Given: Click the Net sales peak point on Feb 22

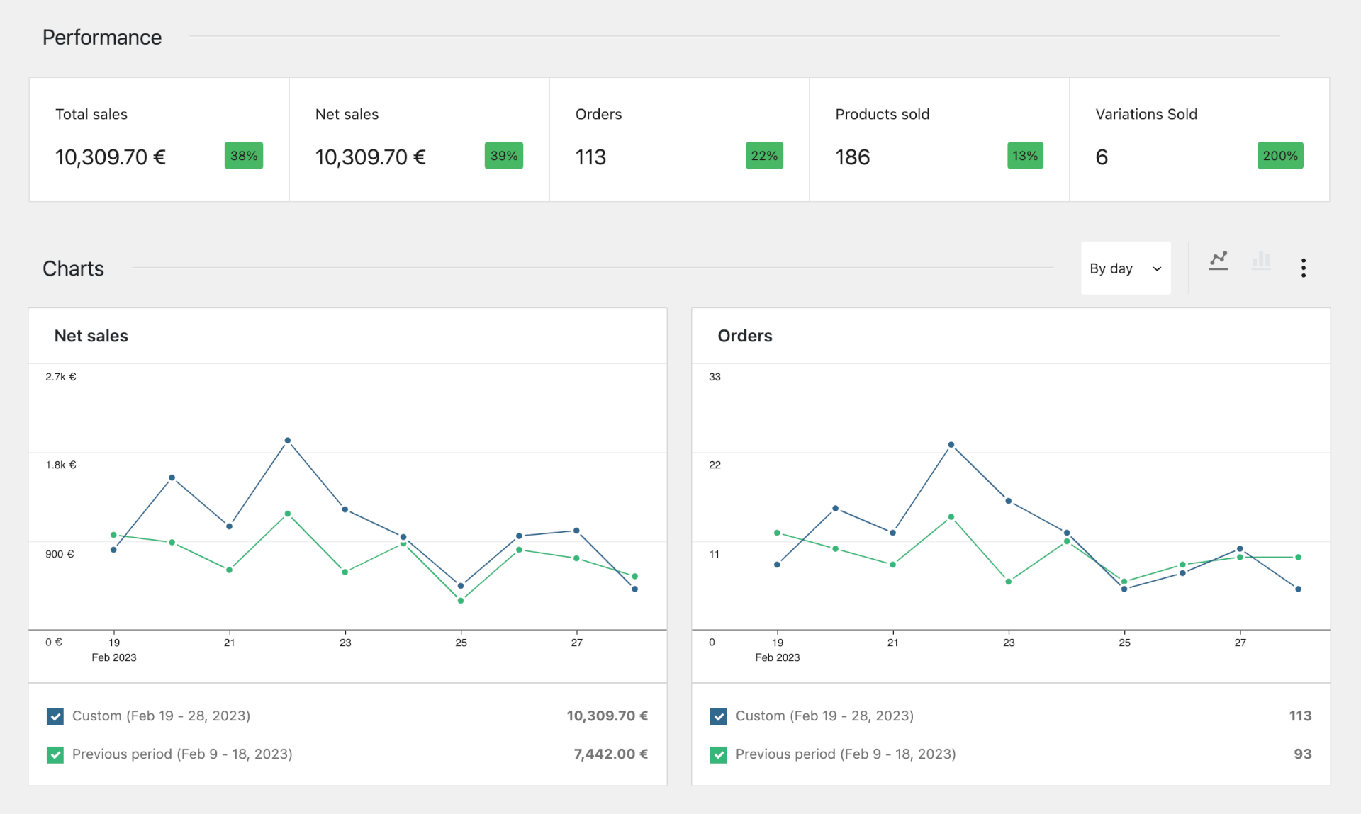Looking at the screenshot, I should pos(288,441).
